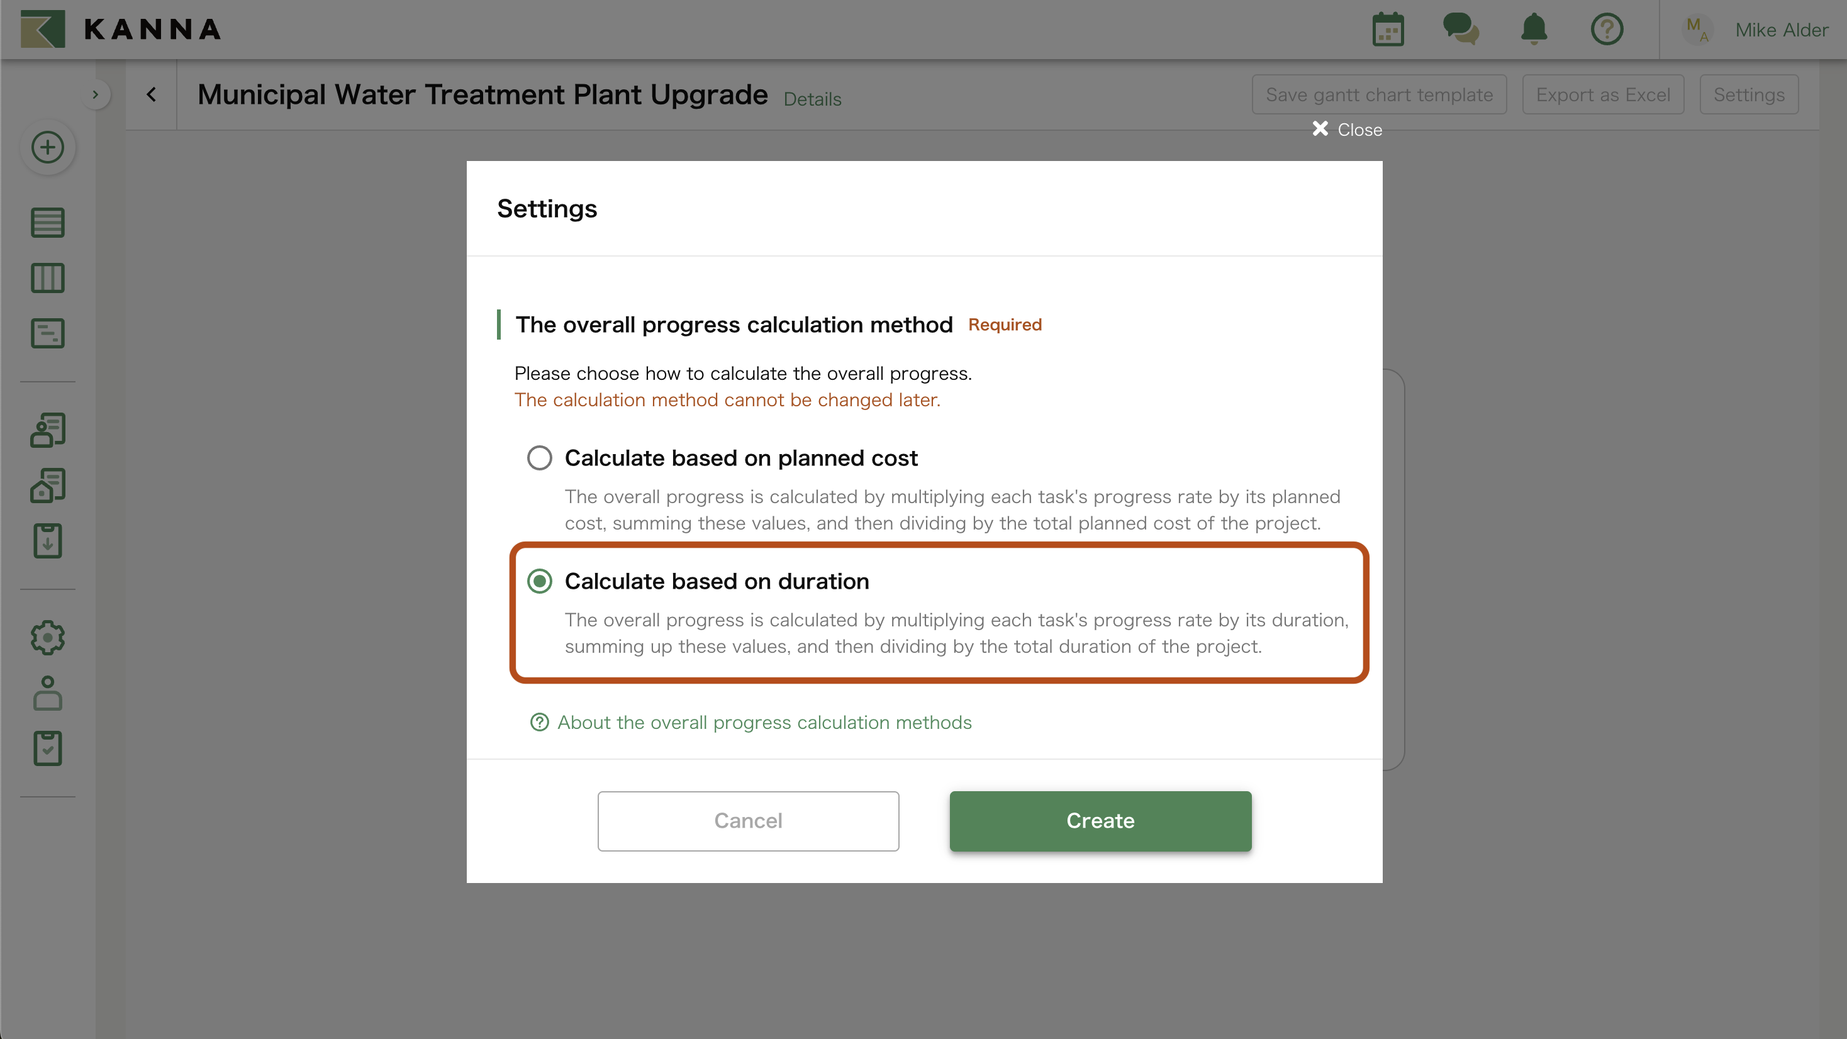The image size is (1847, 1039).
Task: Click the add (plus) icon in sidebar
Action: 48,148
